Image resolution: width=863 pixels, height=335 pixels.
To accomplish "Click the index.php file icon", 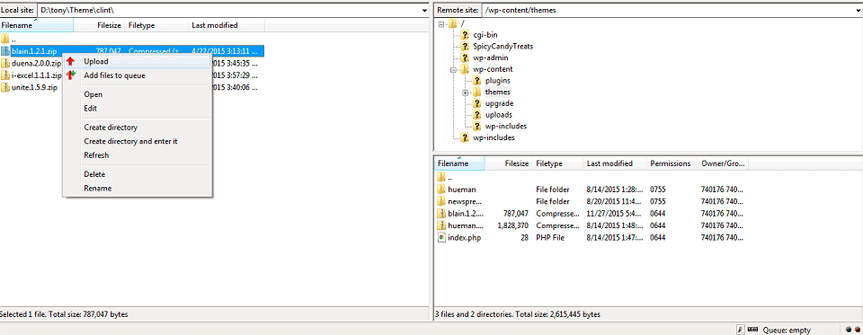I will 441,238.
